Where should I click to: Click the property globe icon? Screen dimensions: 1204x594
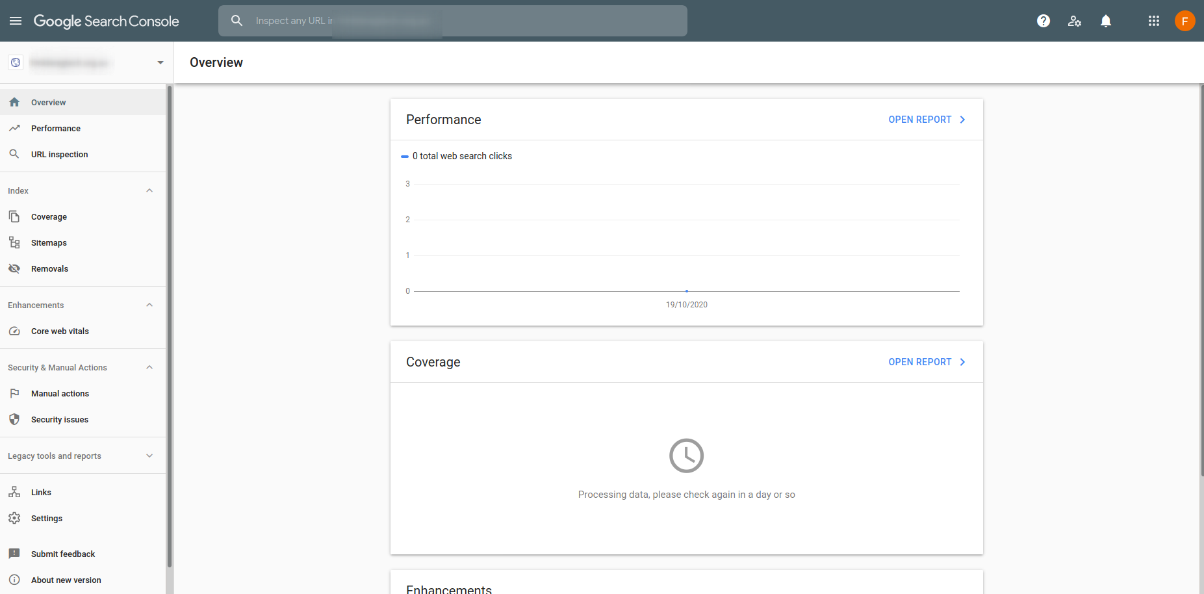coord(16,62)
